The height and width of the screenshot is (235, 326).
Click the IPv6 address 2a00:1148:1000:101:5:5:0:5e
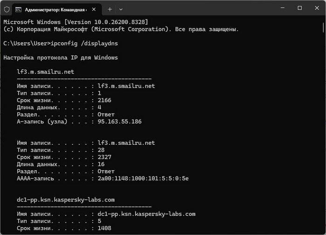(143, 179)
